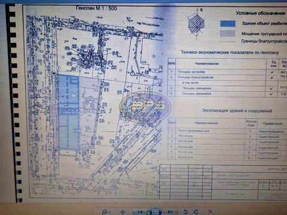Screen dimensions: 287x215
Task: Rotate the image clockwise
Action: (x=196, y=211)
